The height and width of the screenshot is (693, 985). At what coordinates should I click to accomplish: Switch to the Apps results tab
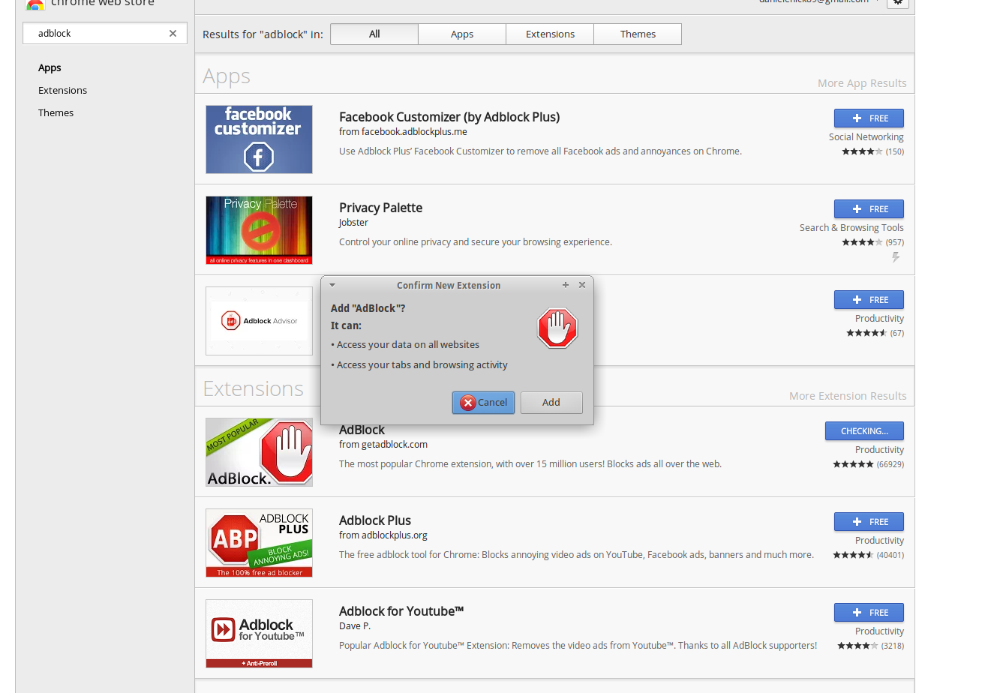tap(462, 34)
